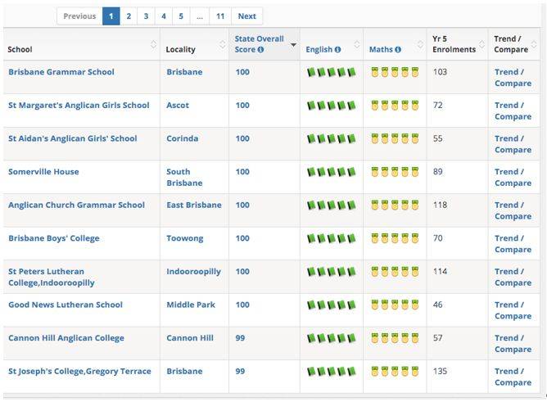Click info icon beside State Overall Score
Screen dimensions: 547x402
260,49
